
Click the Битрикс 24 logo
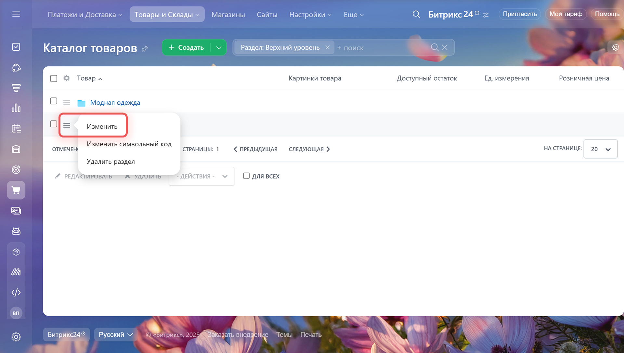tap(454, 14)
